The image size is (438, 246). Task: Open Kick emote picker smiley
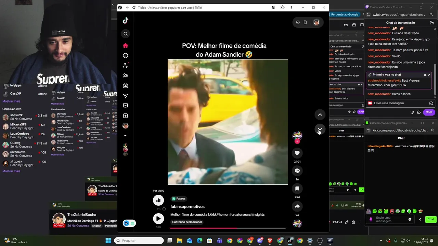tap(410, 219)
